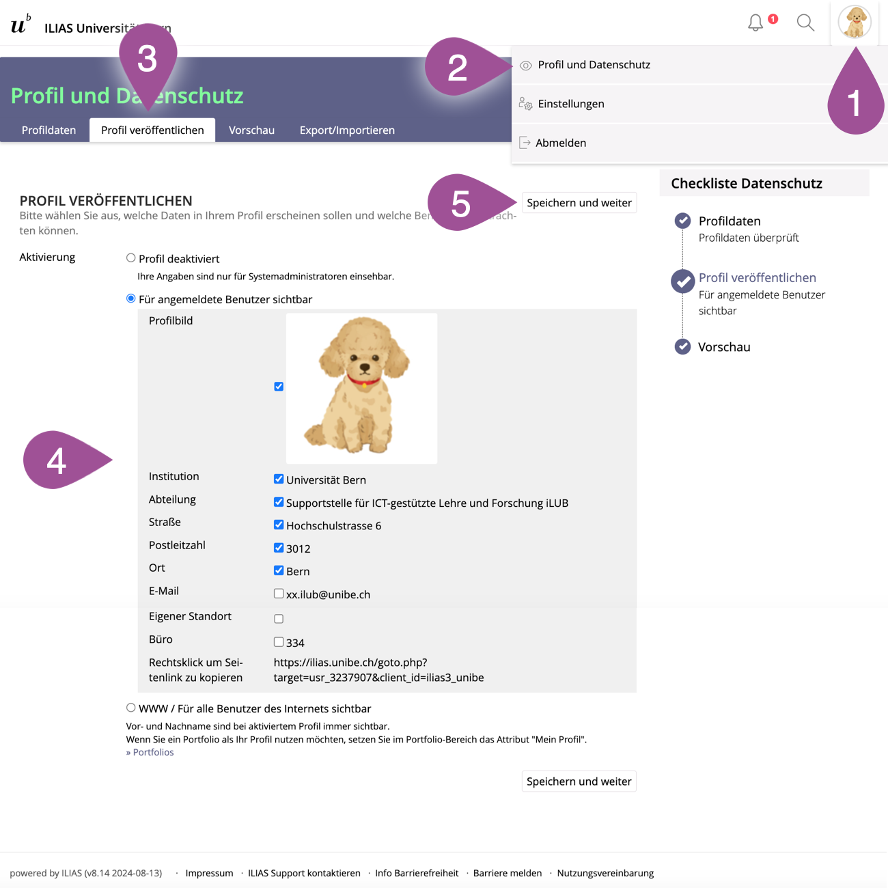Open ILIAS Support kontaktieren footer link

click(304, 873)
